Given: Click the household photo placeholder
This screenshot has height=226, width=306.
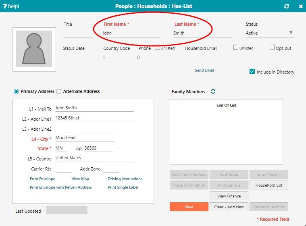Looking at the screenshot, I should (x=34, y=49).
